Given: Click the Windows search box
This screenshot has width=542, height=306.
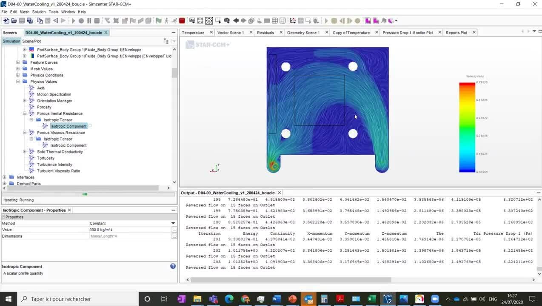Looking at the screenshot, I should [78, 299].
